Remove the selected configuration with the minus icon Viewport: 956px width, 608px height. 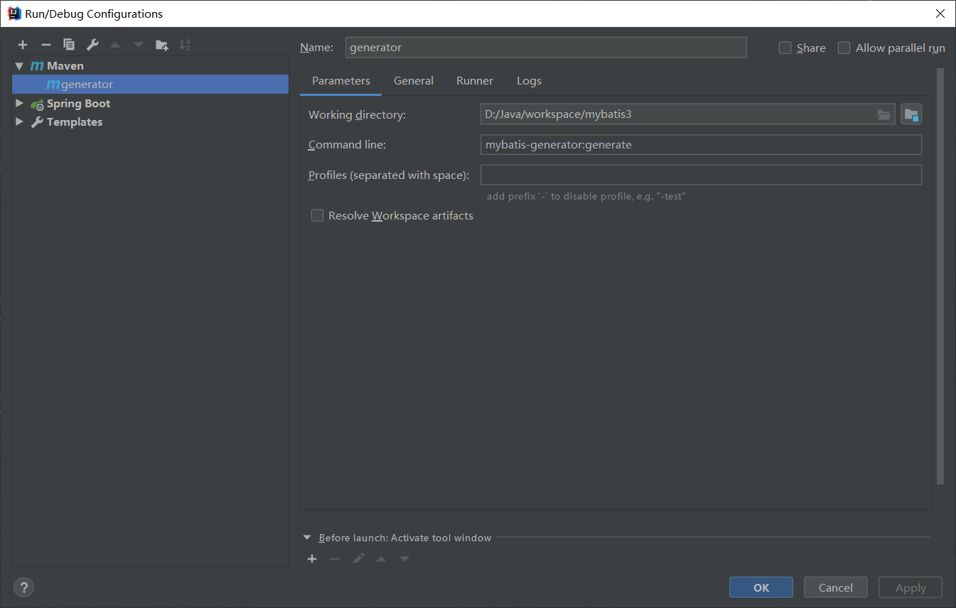click(46, 45)
